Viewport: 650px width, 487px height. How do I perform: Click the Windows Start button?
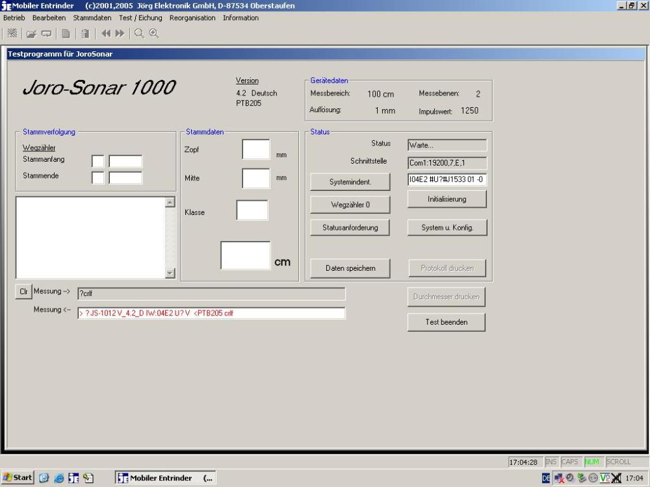click(18, 478)
